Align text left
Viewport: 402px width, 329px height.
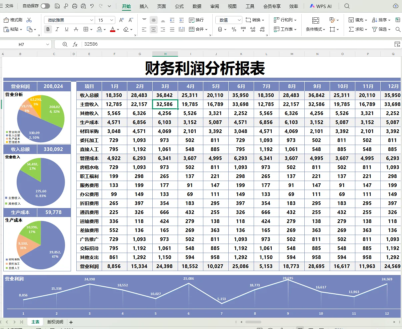click(144, 29)
